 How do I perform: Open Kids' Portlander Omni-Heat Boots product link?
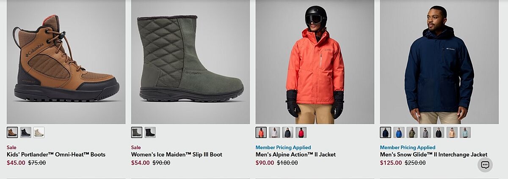tap(56, 155)
